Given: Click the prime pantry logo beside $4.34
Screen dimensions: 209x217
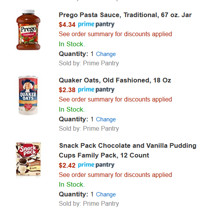Looking at the screenshot, I should [96, 24].
